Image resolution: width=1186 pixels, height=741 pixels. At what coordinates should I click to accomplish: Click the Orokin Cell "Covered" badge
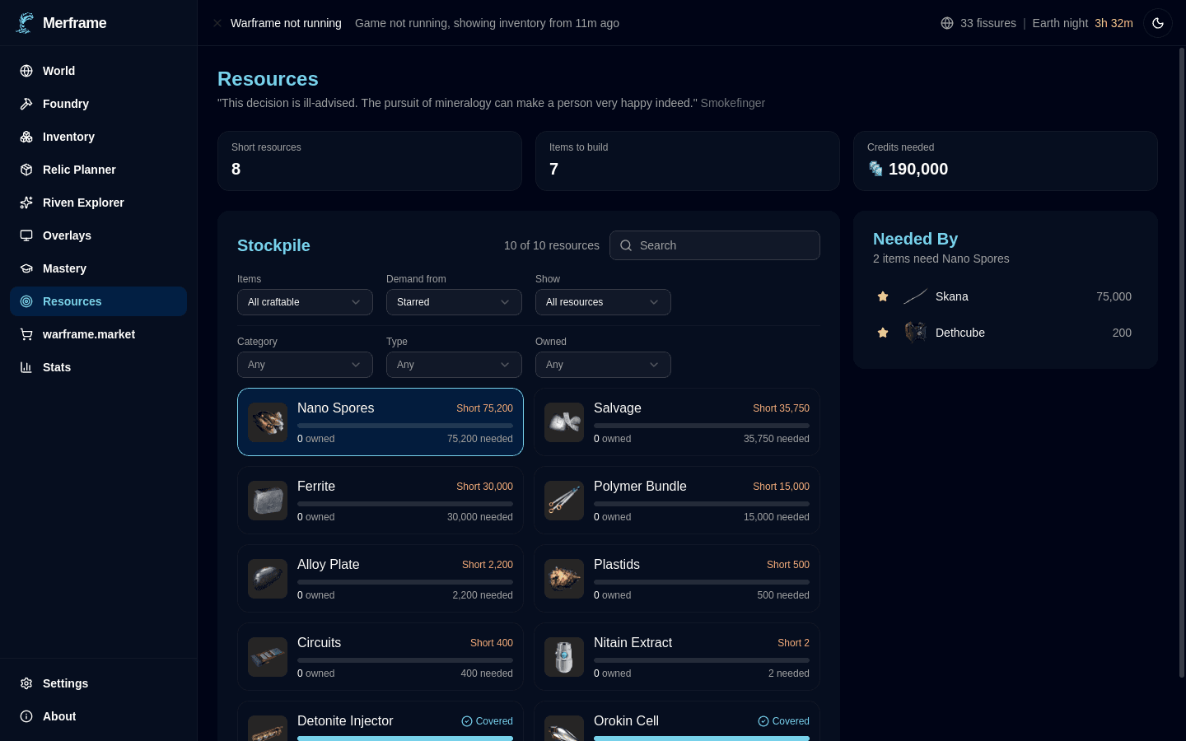783,721
